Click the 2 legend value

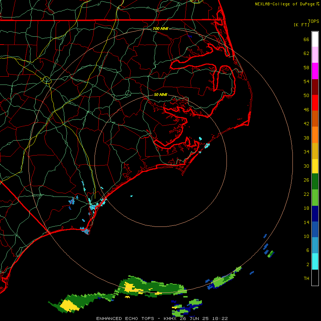click(308, 265)
